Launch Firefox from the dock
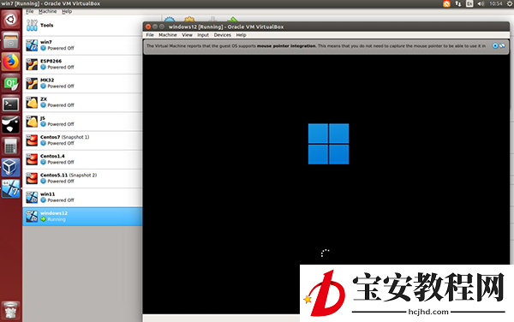 tap(10, 62)
